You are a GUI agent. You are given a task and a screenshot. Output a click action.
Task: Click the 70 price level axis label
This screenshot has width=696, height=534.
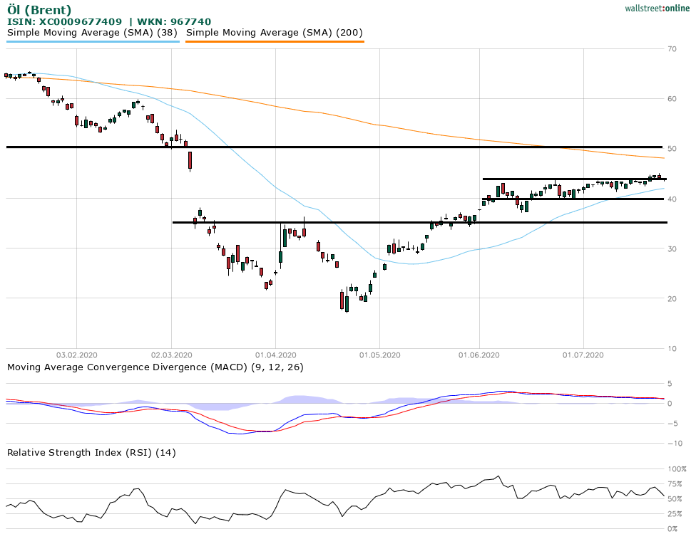coord(672,49)
